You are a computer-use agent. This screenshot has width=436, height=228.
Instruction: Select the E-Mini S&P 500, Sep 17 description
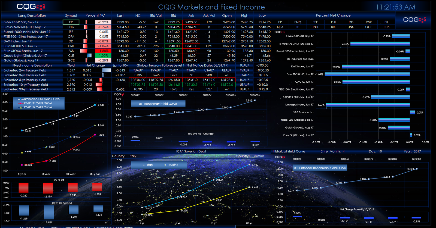point(21,22)
